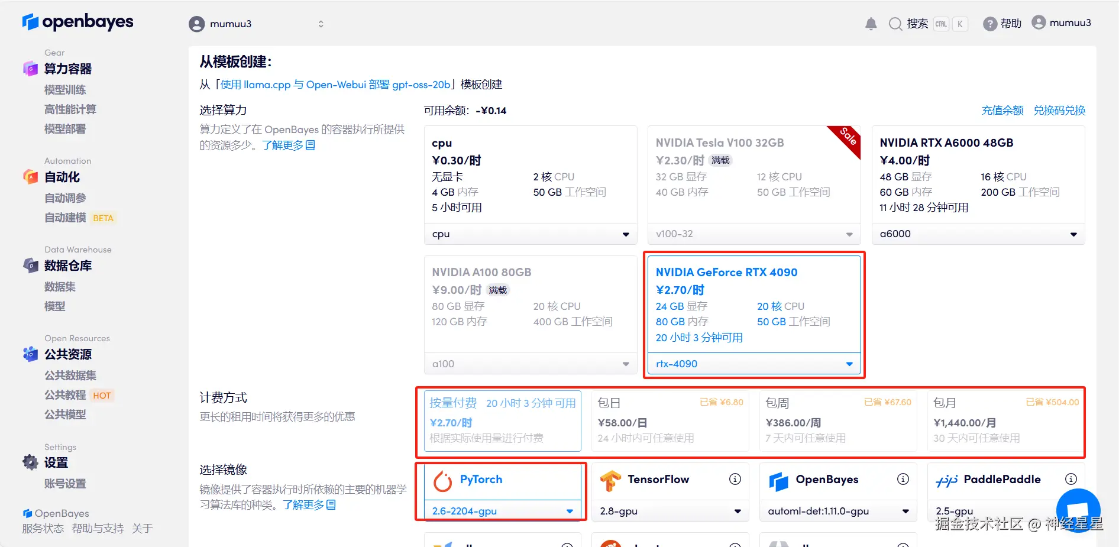Pick the TensorFlow logo
This screenshot has height=547, width=1119.
[610, 481]
